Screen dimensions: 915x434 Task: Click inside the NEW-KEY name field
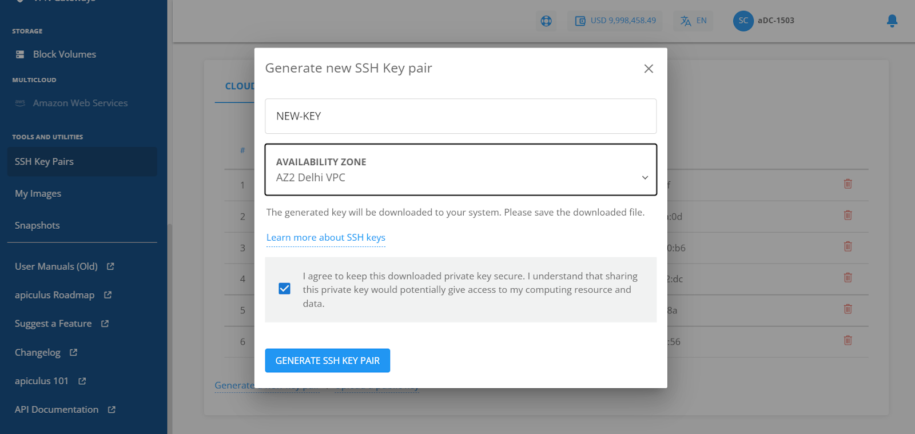460,116
